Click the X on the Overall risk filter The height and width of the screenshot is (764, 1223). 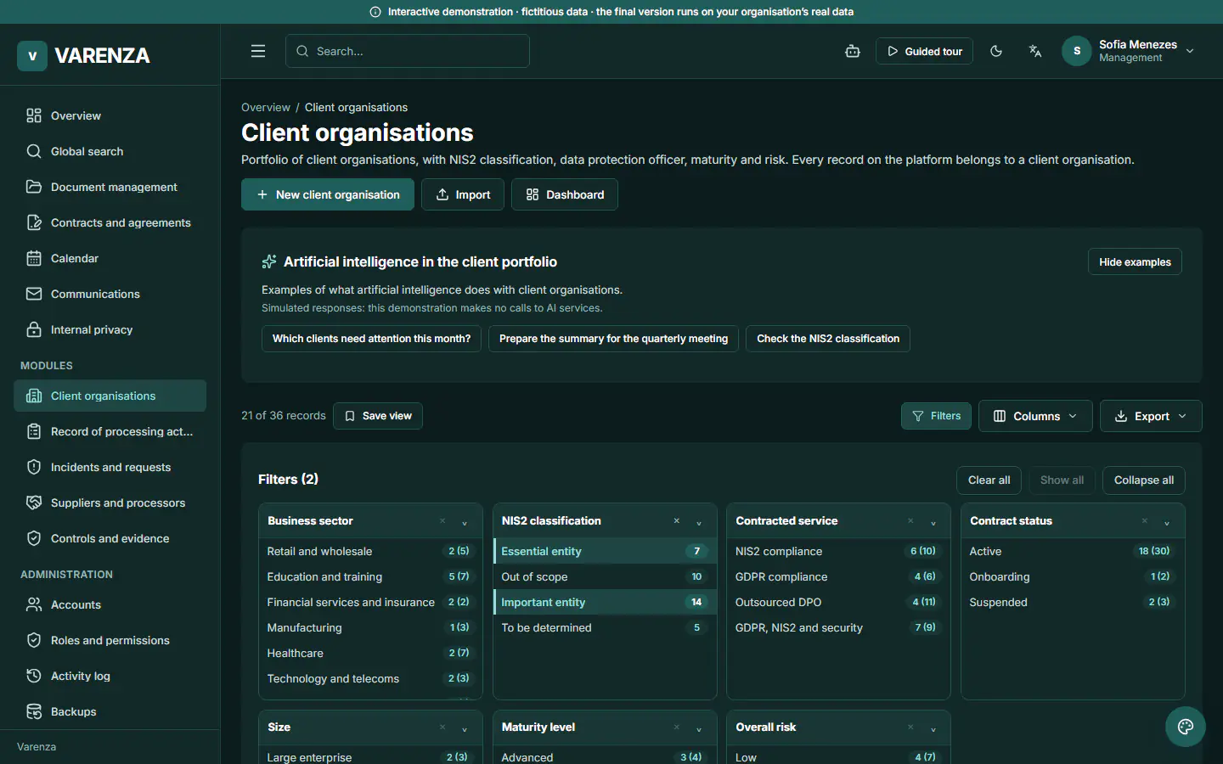(910, 727)
